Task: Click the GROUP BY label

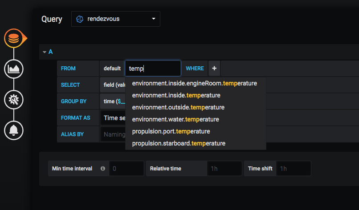Action: click(x=73, y=101)
